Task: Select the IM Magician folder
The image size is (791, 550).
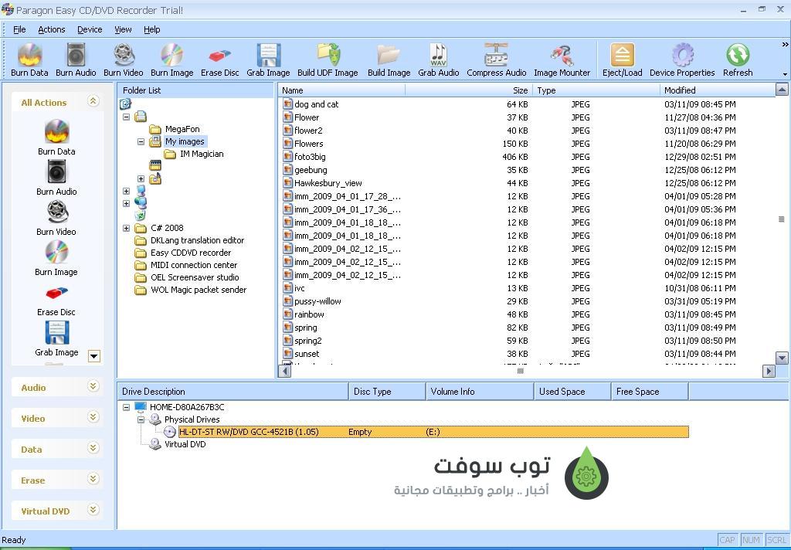Action: [202, 154]
